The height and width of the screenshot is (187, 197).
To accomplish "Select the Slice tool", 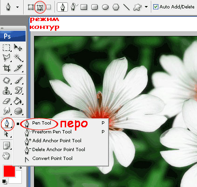I will click(18, 68).
